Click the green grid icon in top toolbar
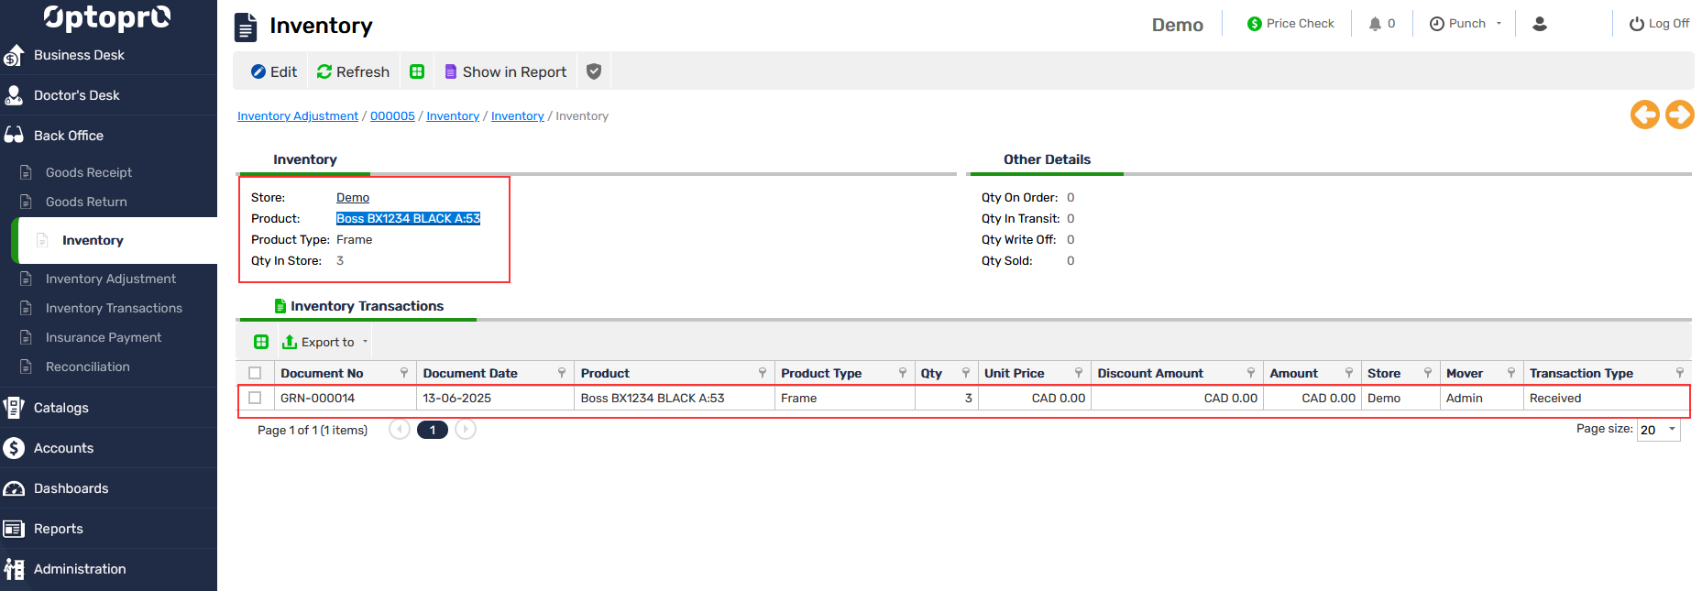Viewport: 1702px width, 591px height. 417,71
